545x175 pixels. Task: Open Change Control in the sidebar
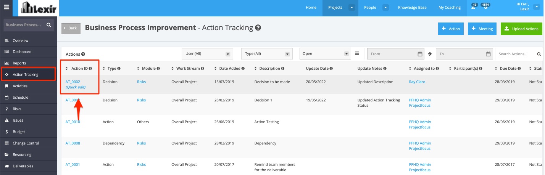tap(29, 143)
